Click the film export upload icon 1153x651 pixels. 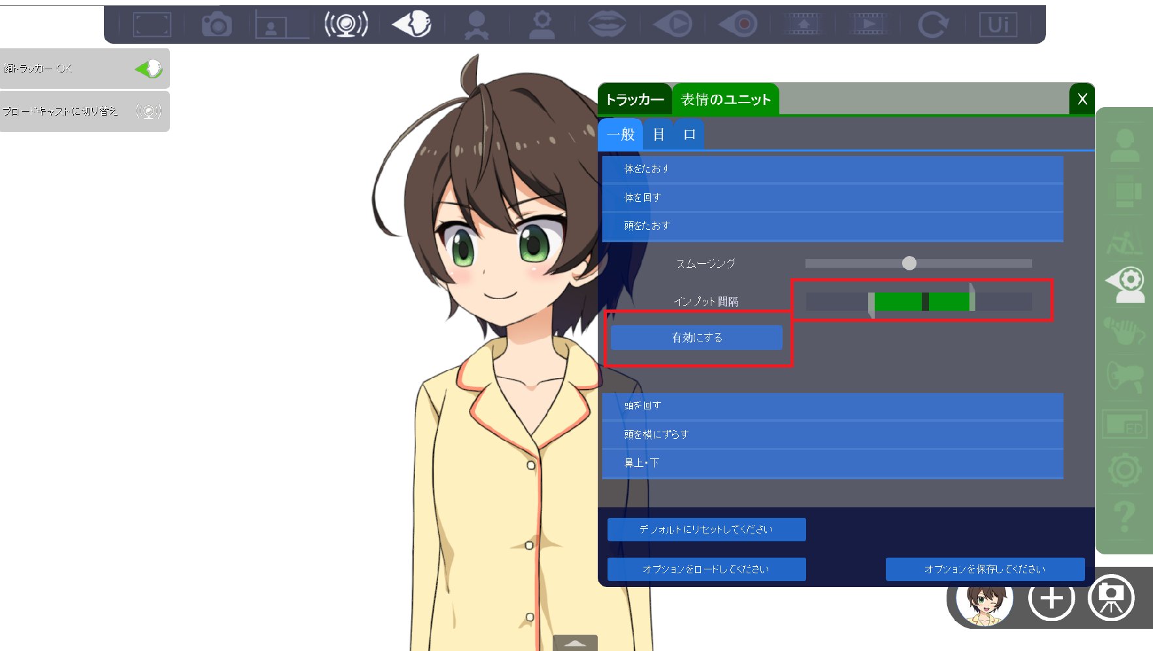point(804,24)
